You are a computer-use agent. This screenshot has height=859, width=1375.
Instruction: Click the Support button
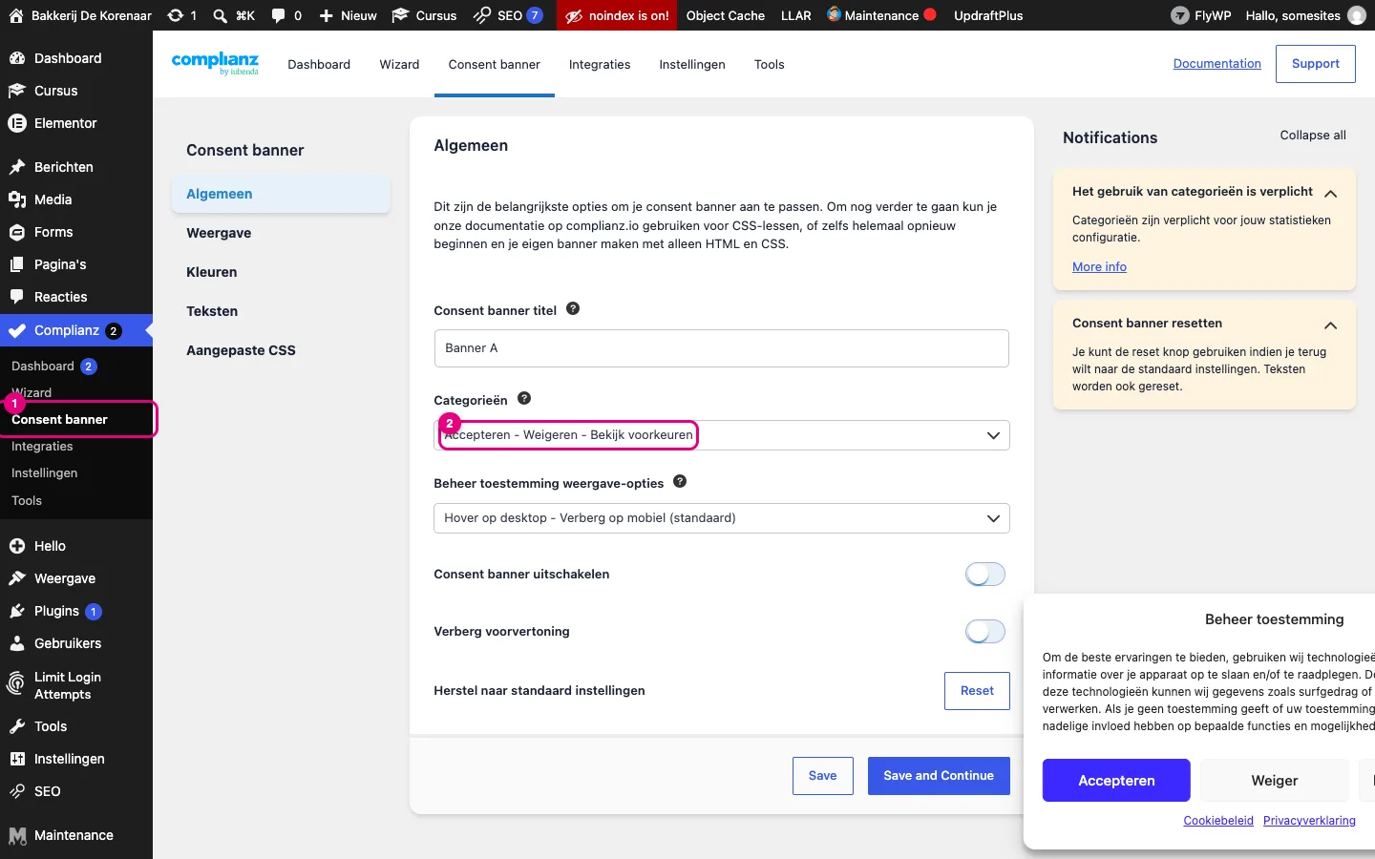1316,64
